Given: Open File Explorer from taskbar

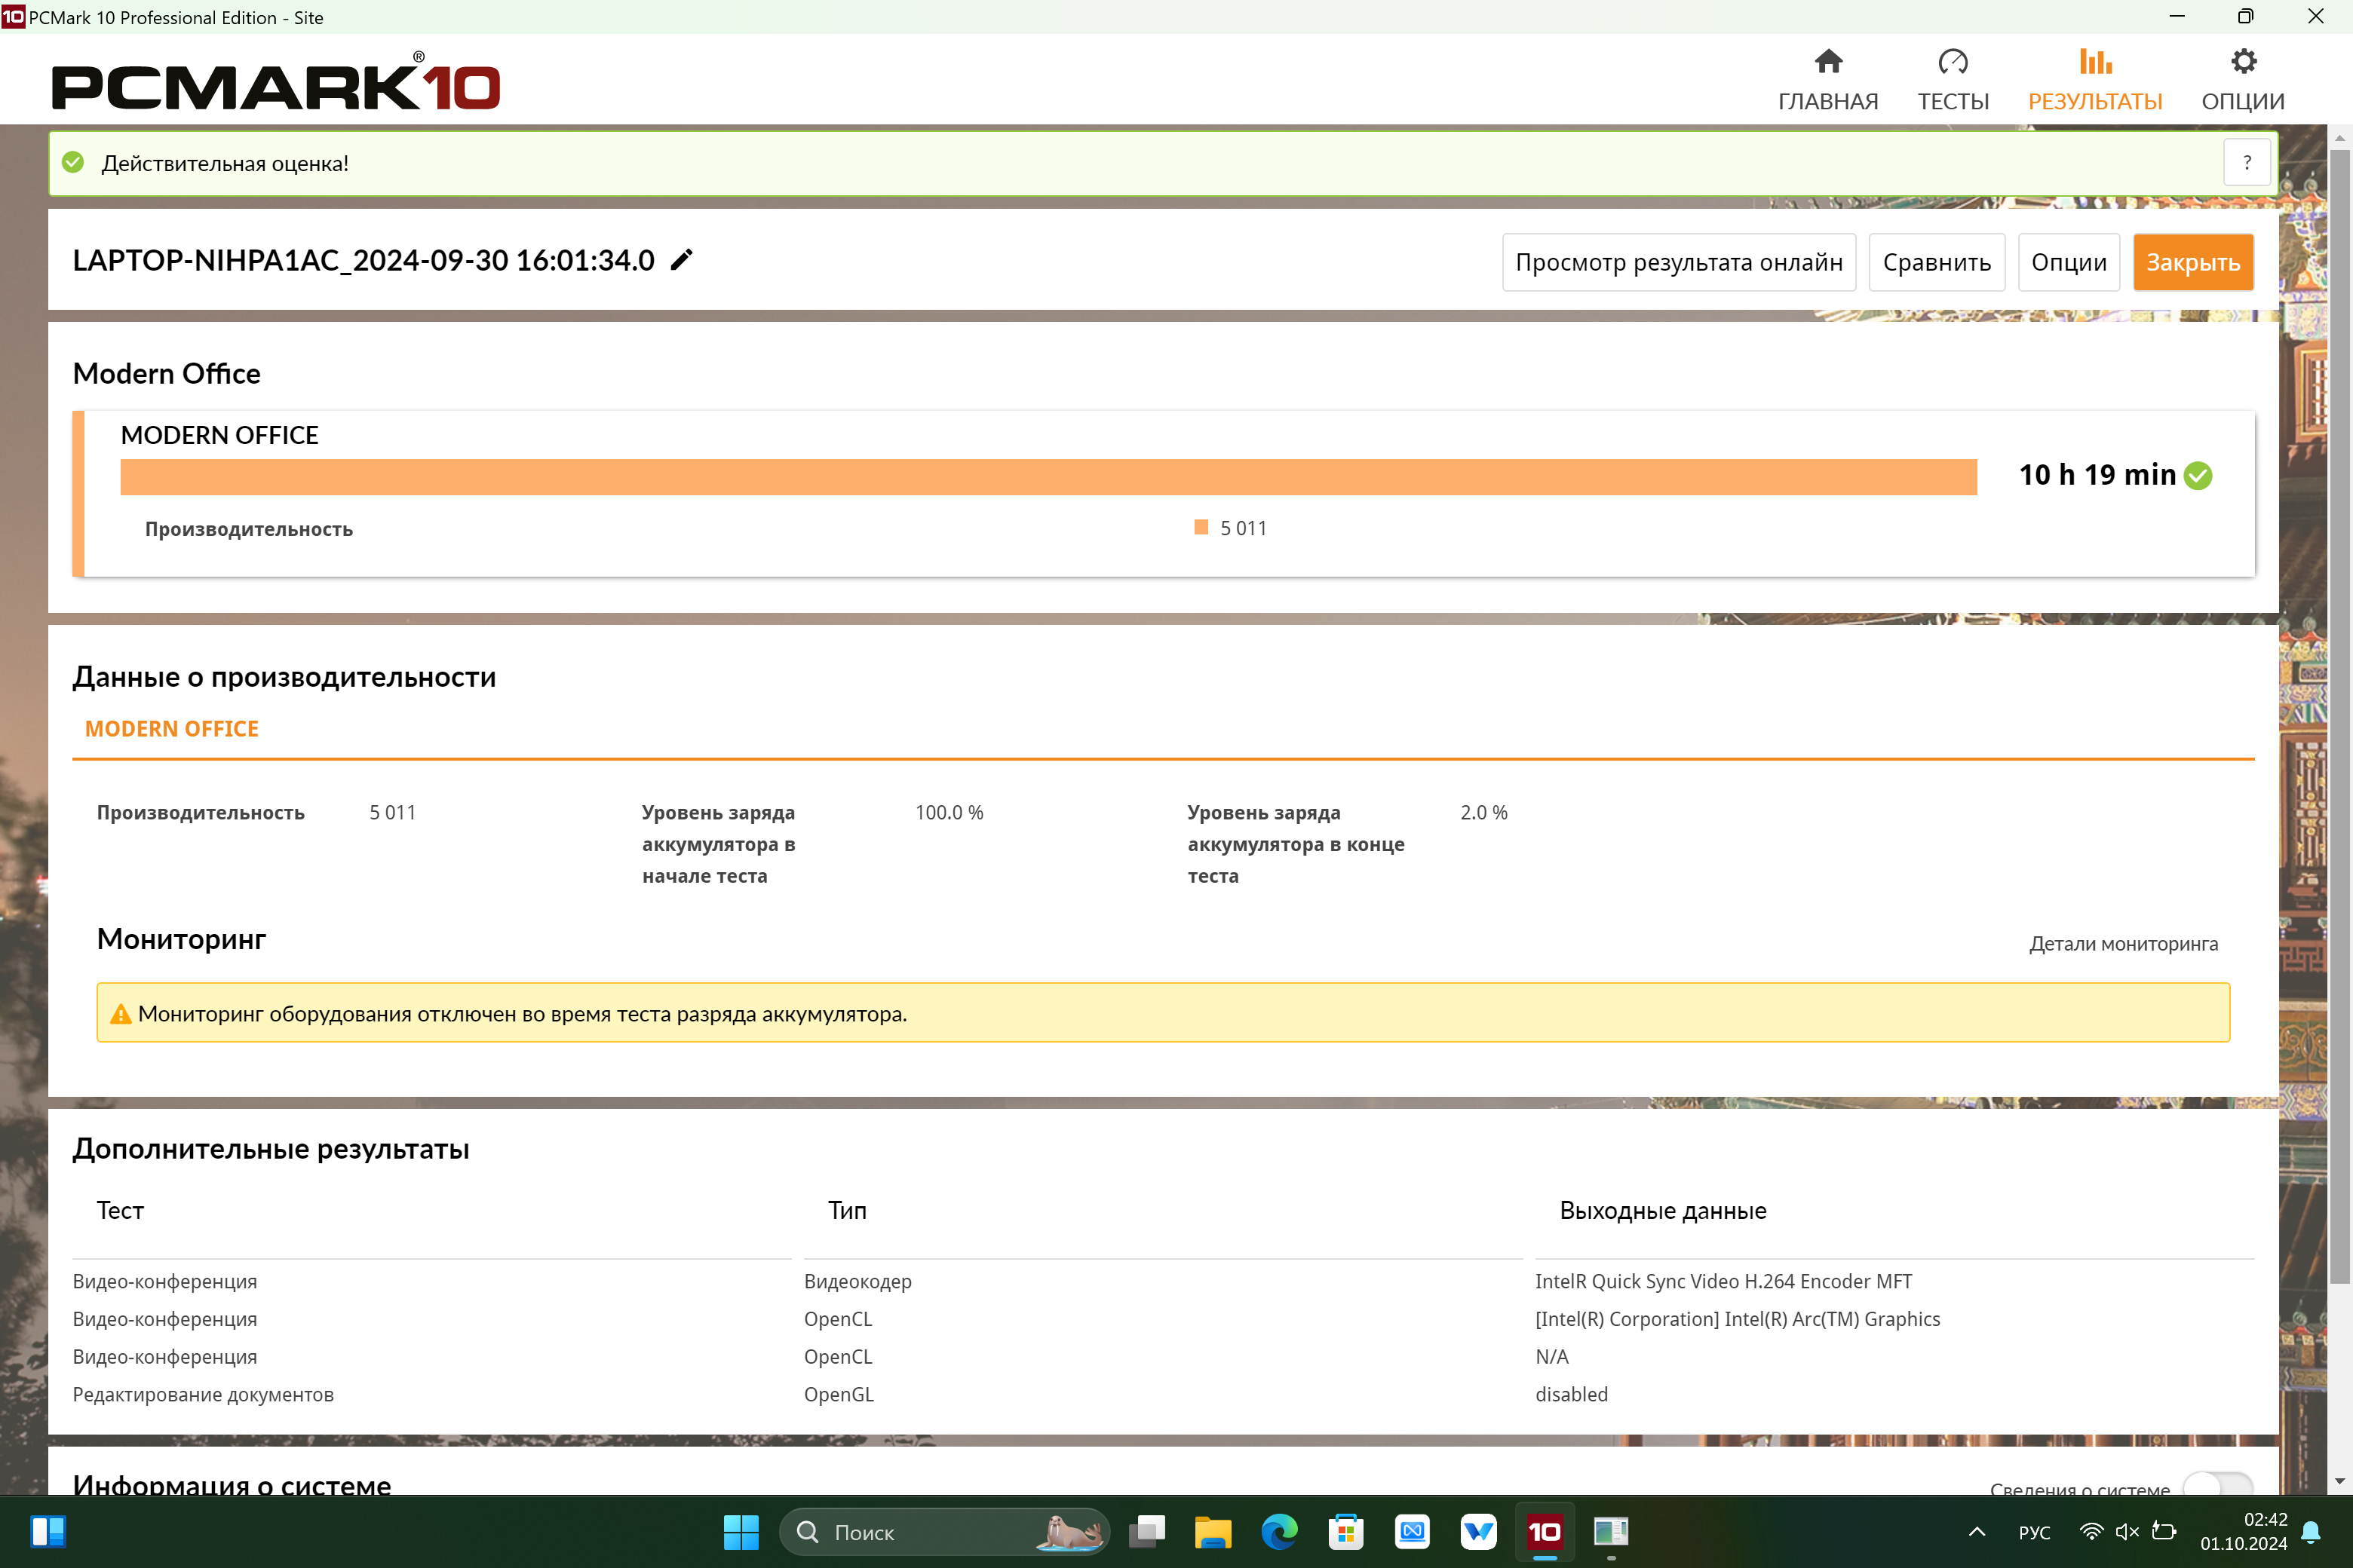Looking at the screenshot, I should [1213, 1531].
